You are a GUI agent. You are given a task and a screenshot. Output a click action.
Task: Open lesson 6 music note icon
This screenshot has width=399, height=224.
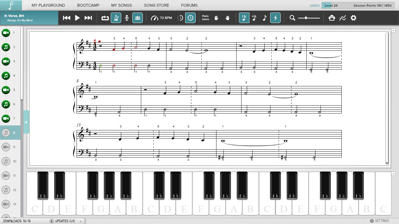pos(6,104)
